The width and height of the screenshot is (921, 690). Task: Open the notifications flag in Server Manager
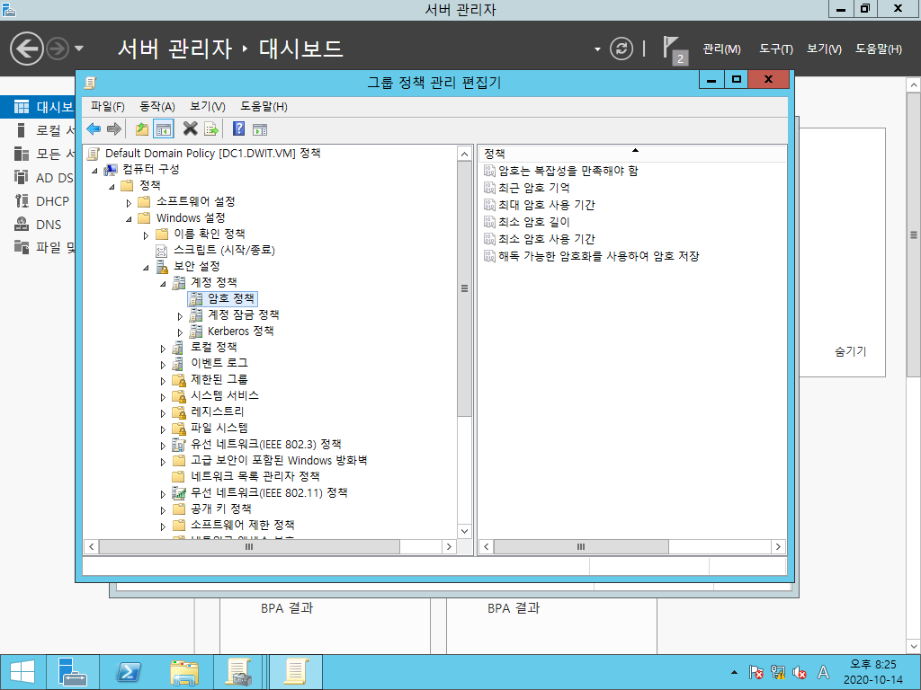click(675, 50)
